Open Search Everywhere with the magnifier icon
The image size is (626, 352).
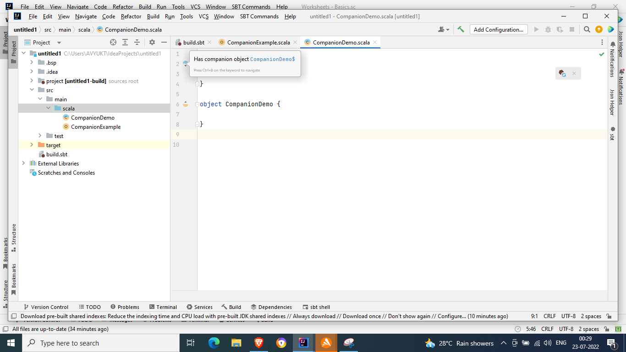(x=587, y=29)
